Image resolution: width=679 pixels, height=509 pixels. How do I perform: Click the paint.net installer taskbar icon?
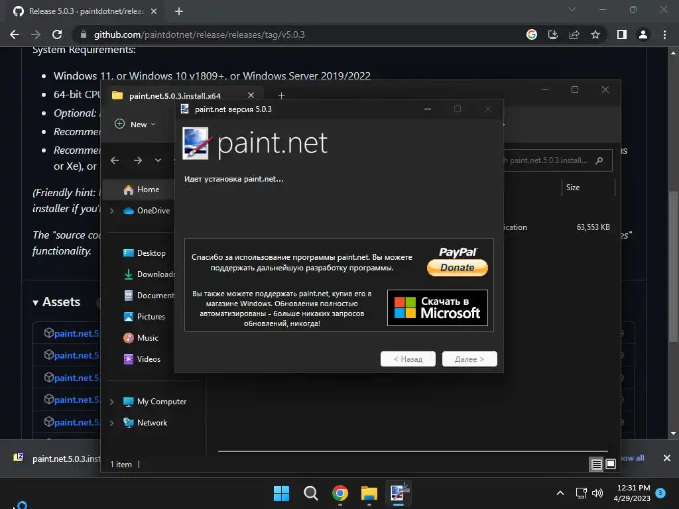click(399, 493)
